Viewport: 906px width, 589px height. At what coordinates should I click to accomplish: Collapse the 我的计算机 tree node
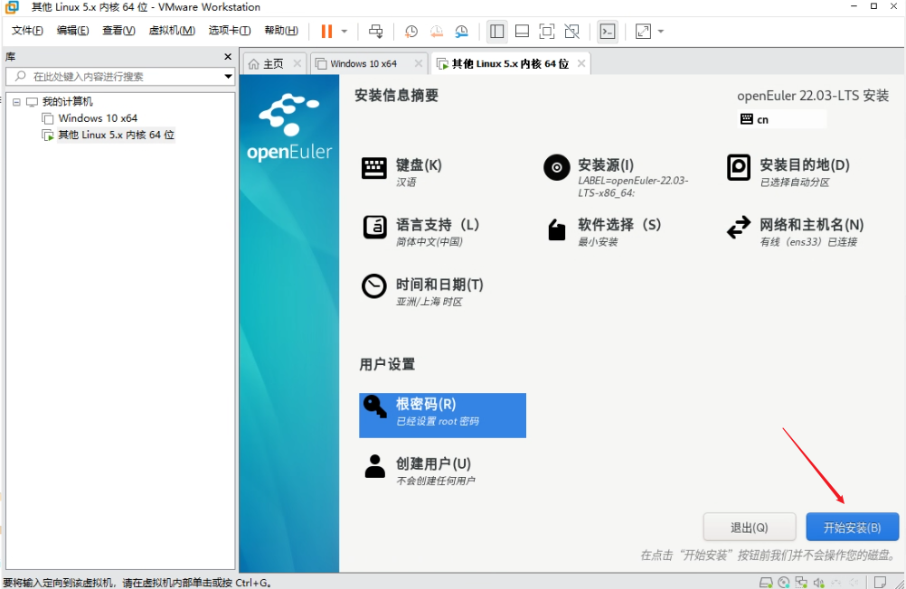(x=17, y=102)
